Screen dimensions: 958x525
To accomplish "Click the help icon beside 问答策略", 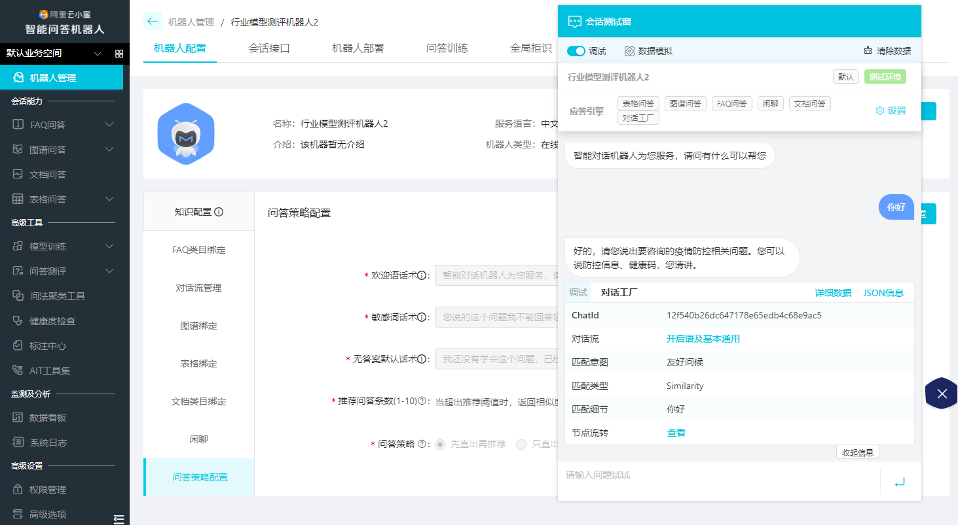I will (422, 444).
